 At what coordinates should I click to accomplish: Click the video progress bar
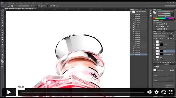pyautogui.click(x=83, y=92)
